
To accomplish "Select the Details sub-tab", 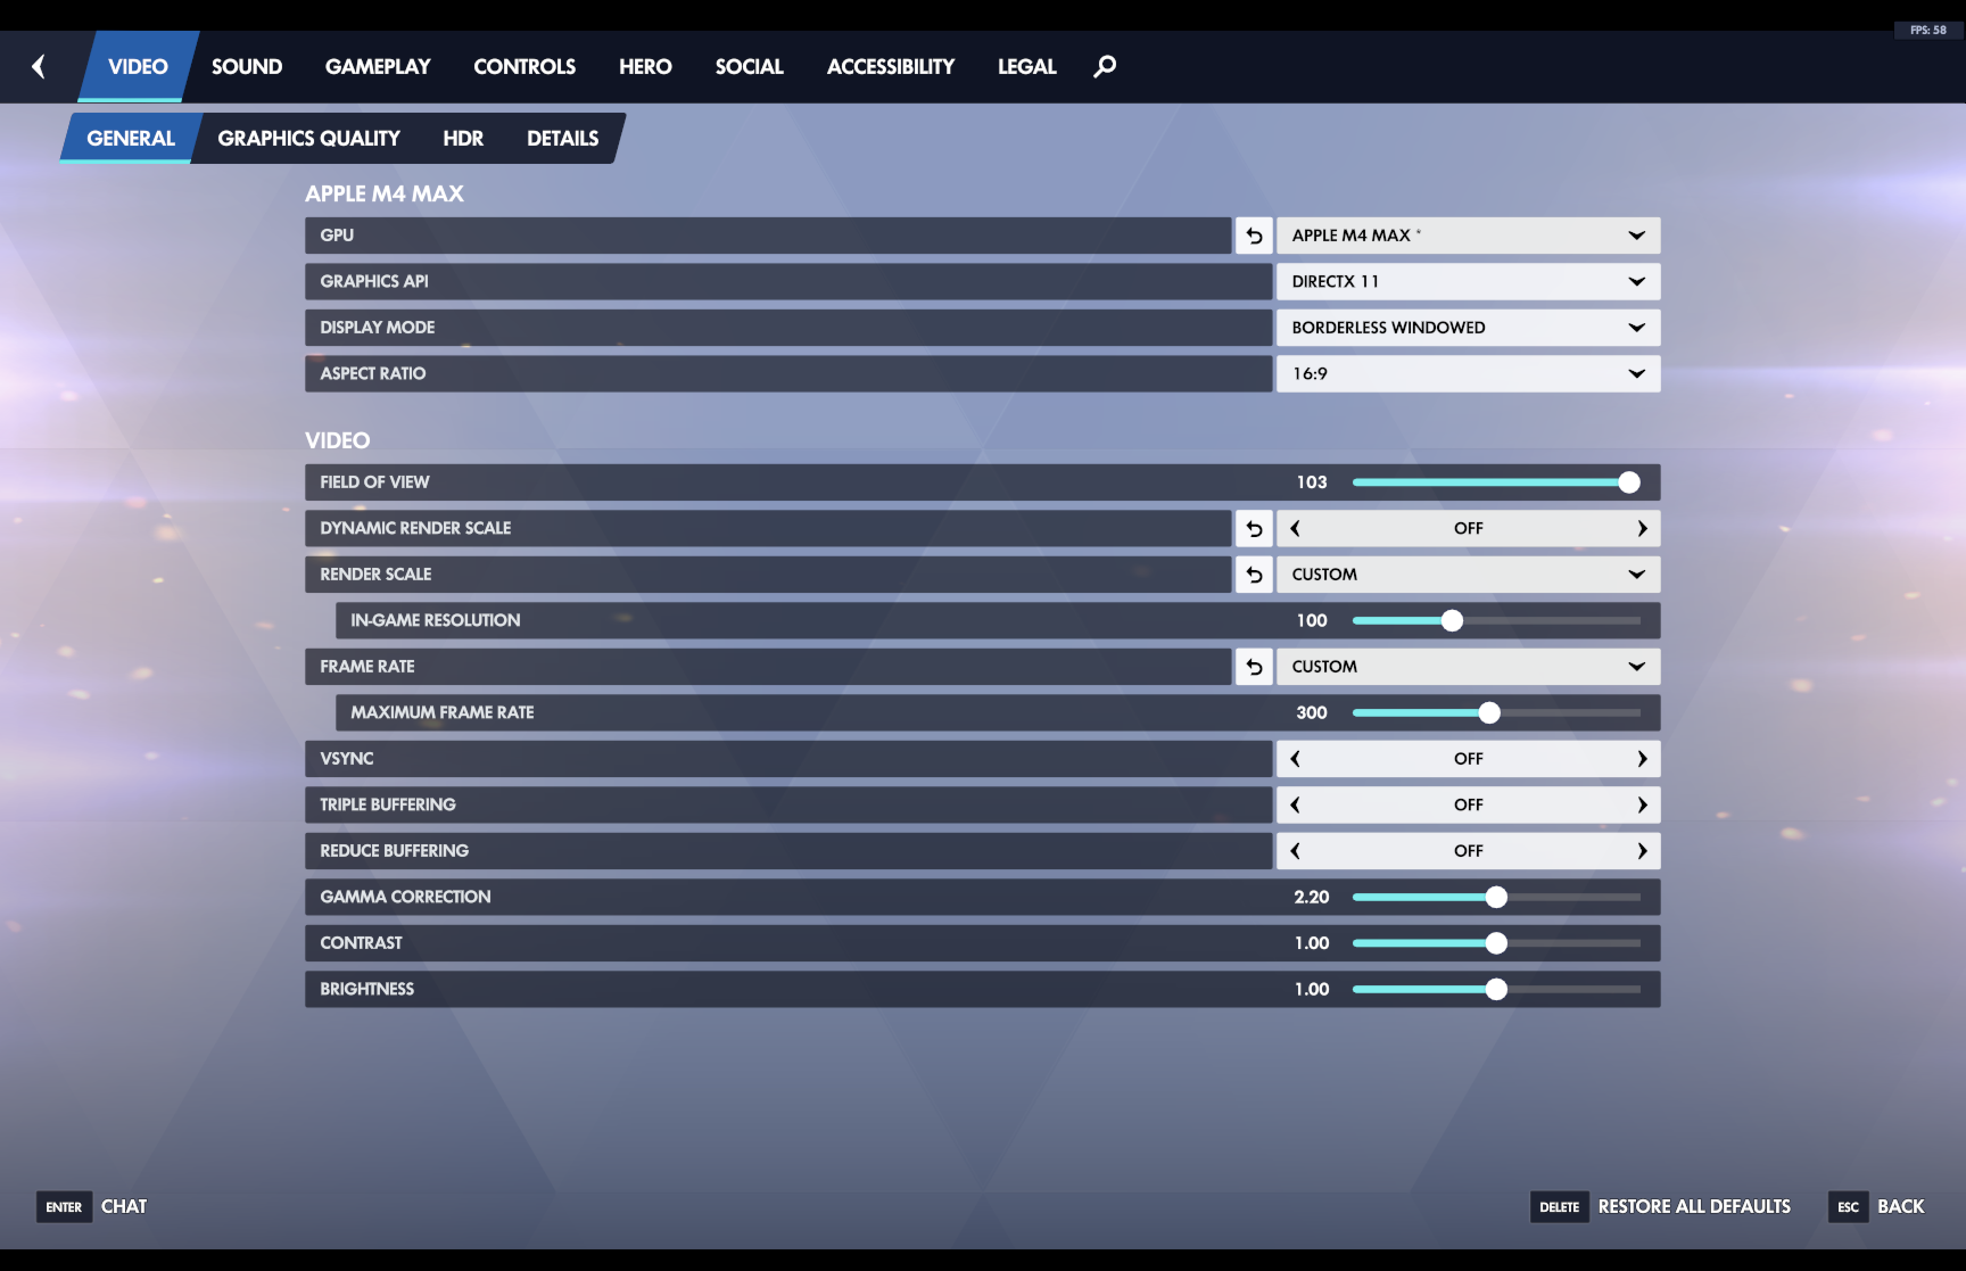I will click(x=563, y=138).
